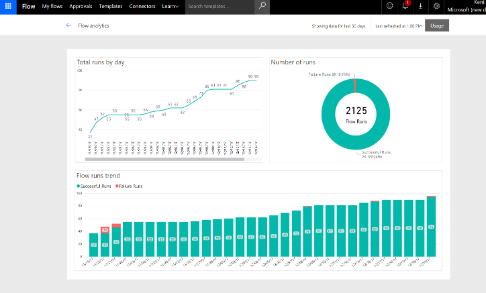486x293 pixels.
Task: Click the red failure segment on second bar
Action: click(105, 230)
